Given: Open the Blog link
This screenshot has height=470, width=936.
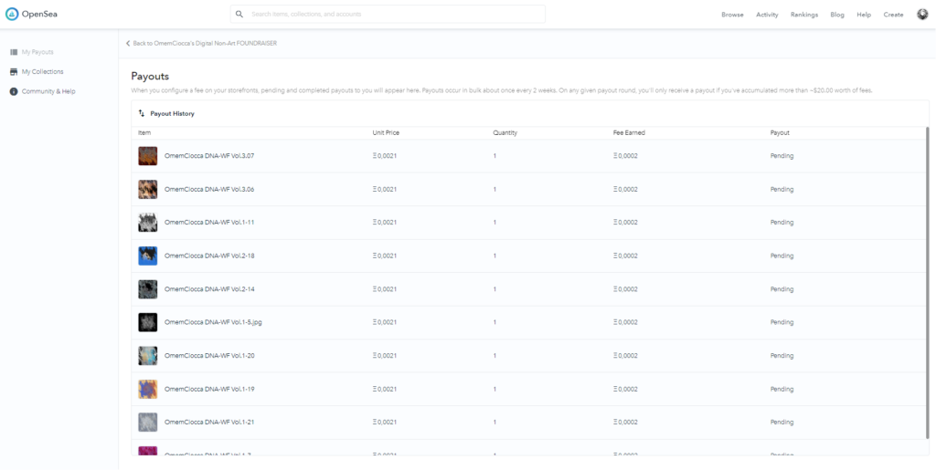Looking at the screenshot, I should point(836,15).
